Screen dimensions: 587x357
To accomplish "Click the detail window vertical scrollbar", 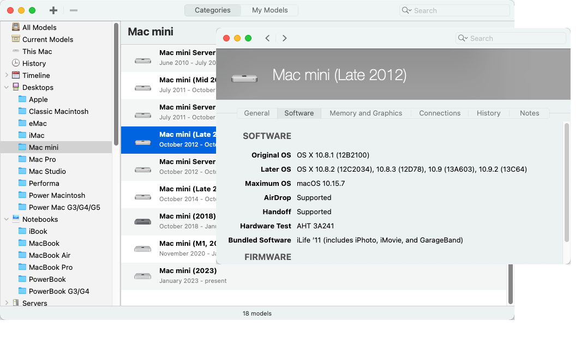I will (566, 182).
